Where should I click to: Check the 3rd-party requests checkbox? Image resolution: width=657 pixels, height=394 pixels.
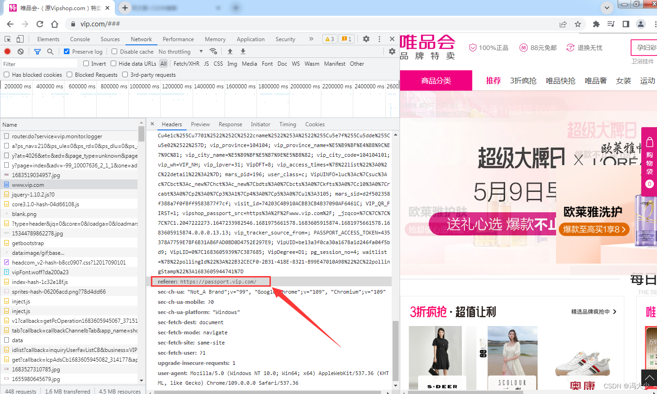(x=125, y=74)
